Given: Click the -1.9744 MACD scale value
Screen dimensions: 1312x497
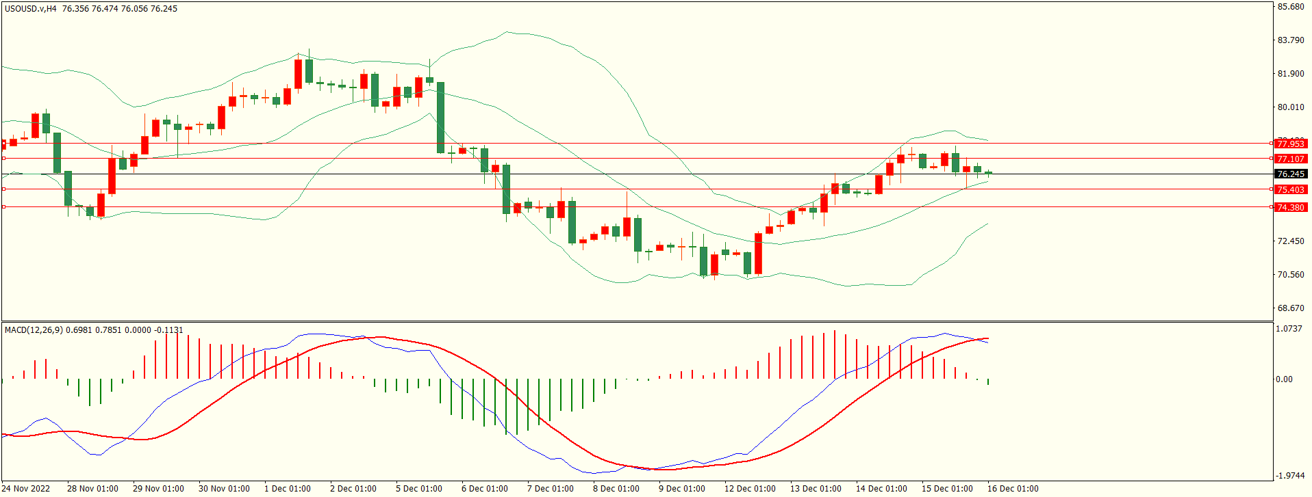Looking at the screenshot, I should [x=1291, y=476].
